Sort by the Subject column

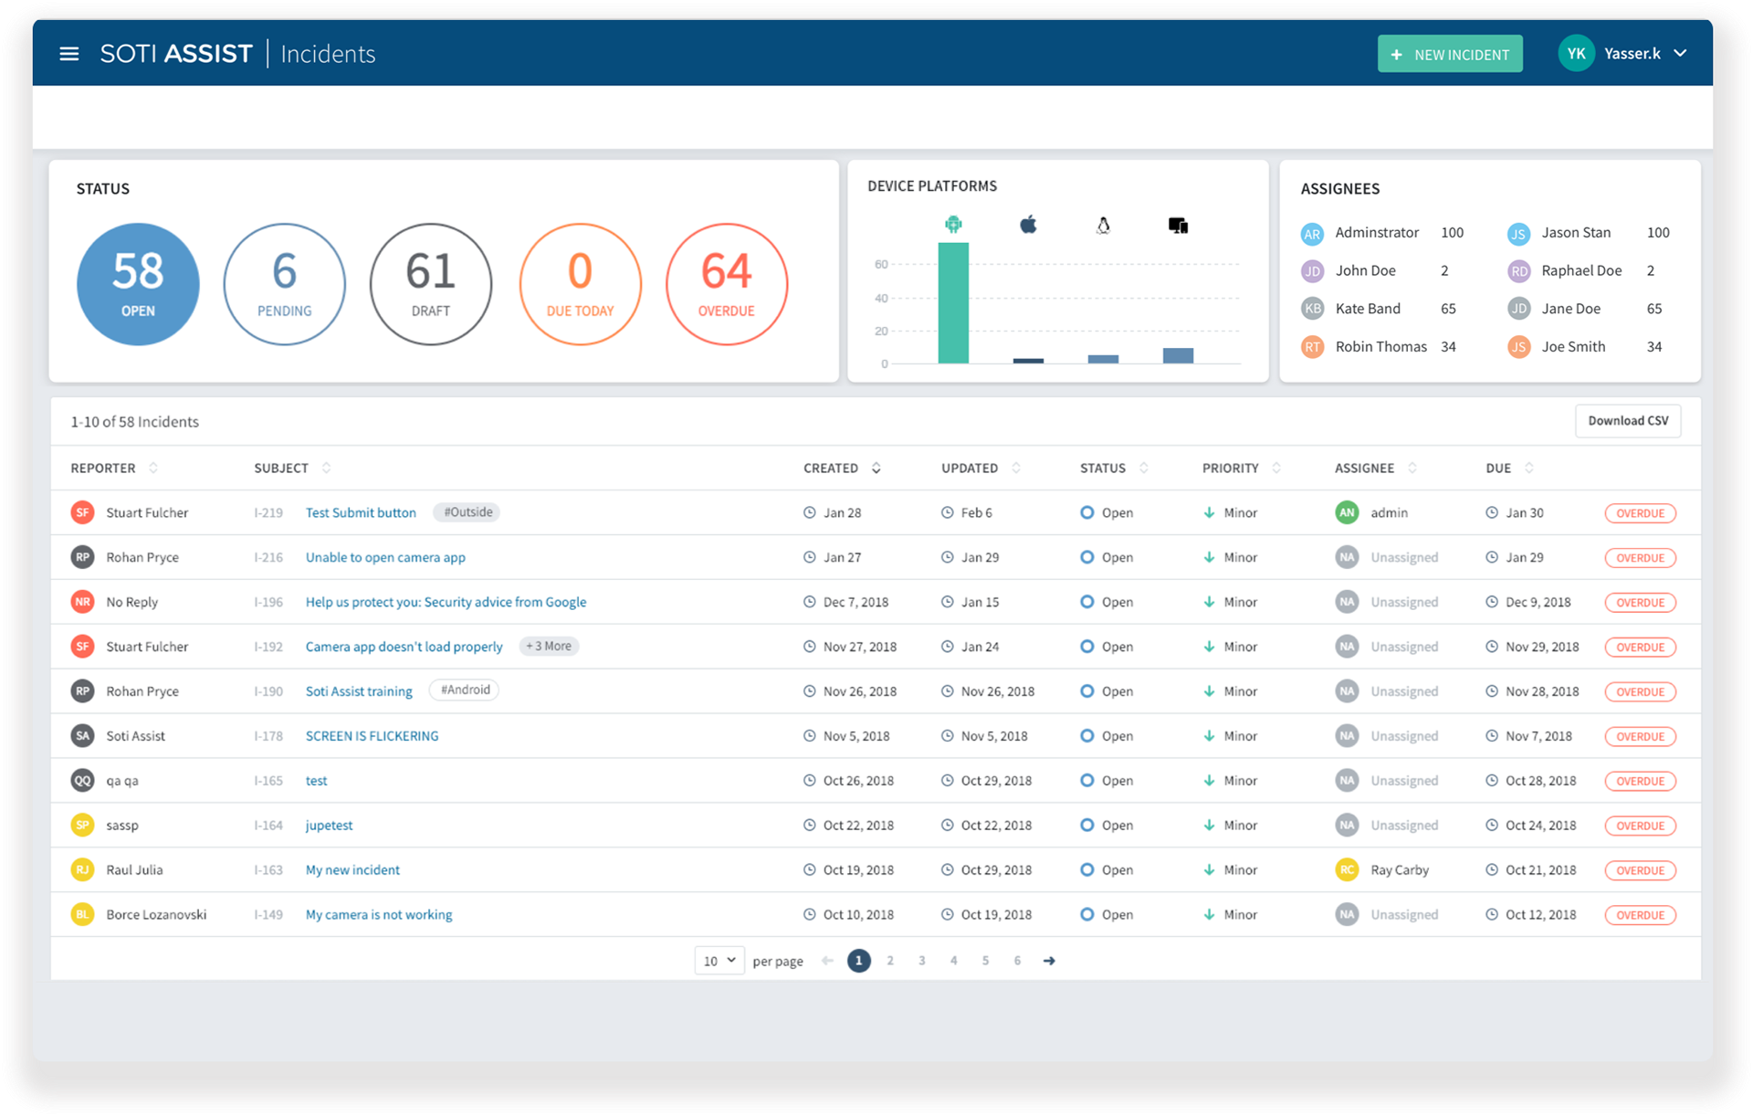coord(292,468)
